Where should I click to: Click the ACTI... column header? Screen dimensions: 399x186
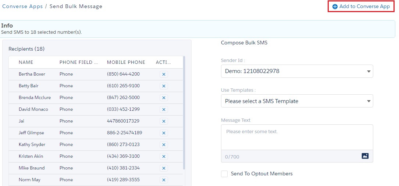pos(164,62)
